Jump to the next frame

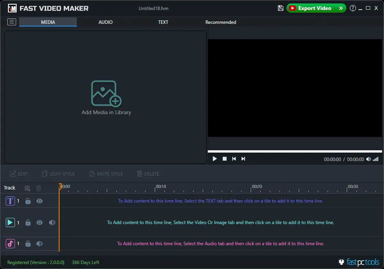pyautogui.click(x=243, y=159)
